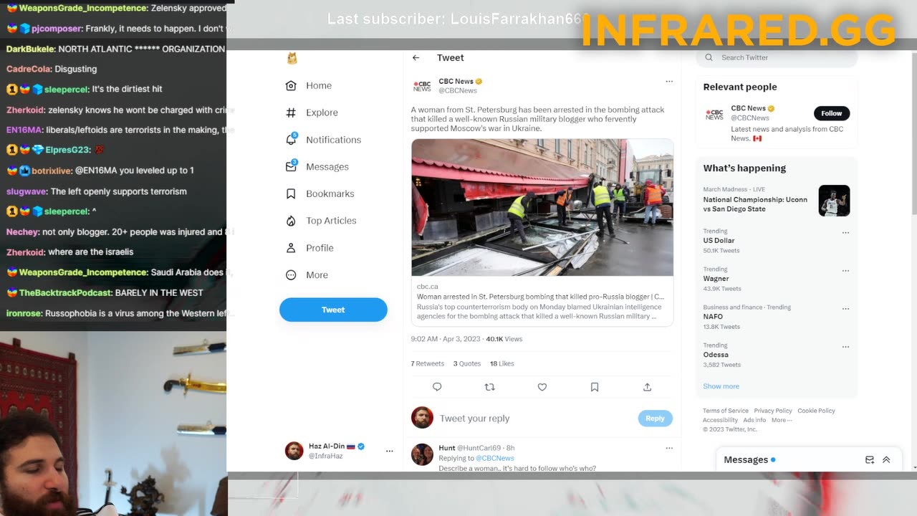The height and width of the screenshot is (516, 917).
Task: Click the Messages envelope icon in sidebar
Action: tap(291, 166)
